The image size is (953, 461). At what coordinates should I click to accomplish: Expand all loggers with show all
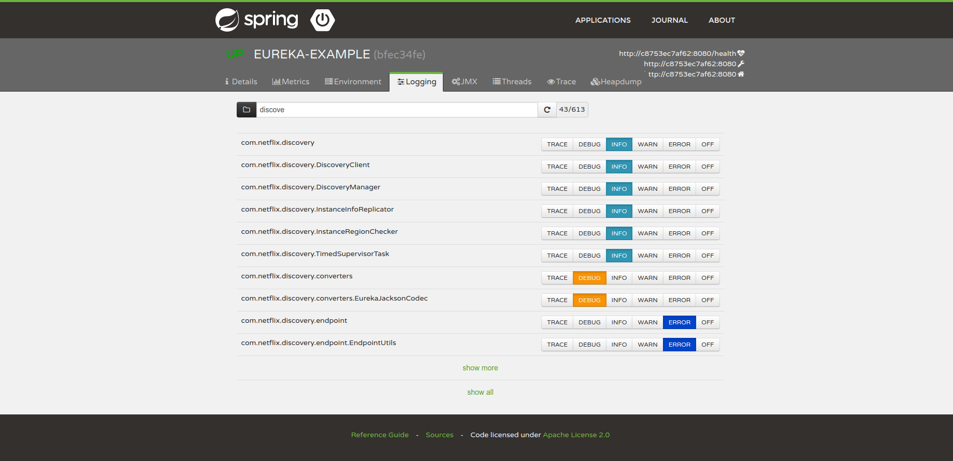pos(480,392)
